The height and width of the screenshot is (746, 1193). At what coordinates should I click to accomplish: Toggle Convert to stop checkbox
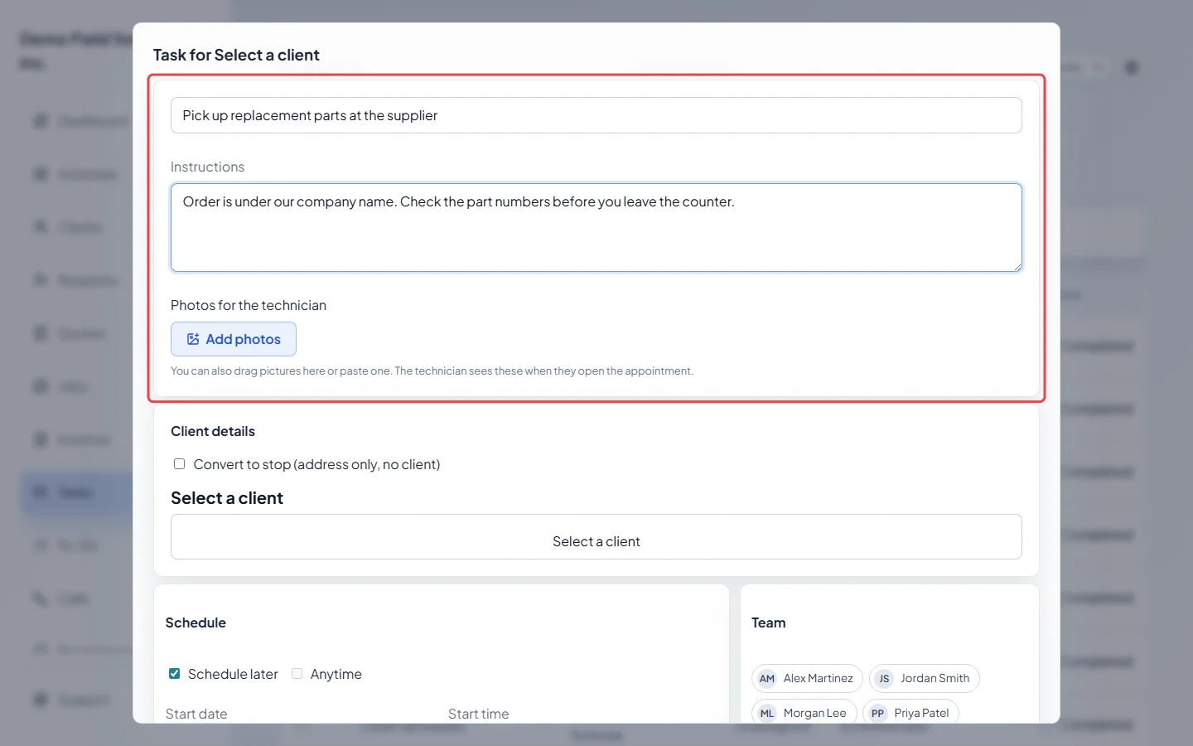[x=179, y=464]
